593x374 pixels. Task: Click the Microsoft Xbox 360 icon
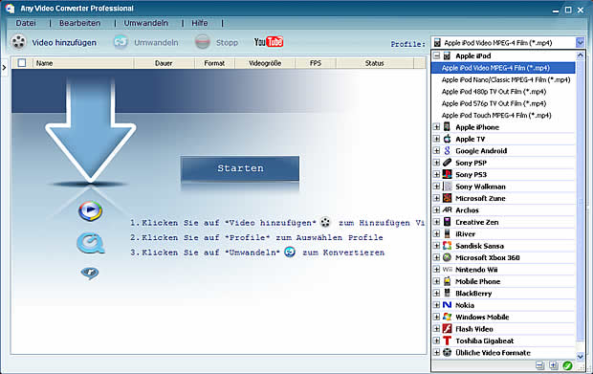[447, 257]
